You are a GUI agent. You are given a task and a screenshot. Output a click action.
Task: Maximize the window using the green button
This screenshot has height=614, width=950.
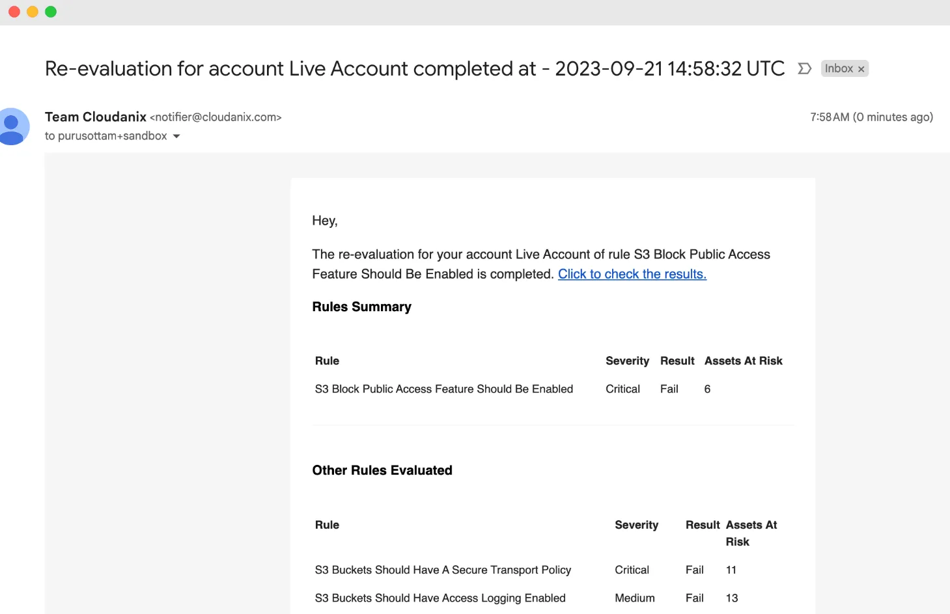pyautogui.click(x=51, y=12)
